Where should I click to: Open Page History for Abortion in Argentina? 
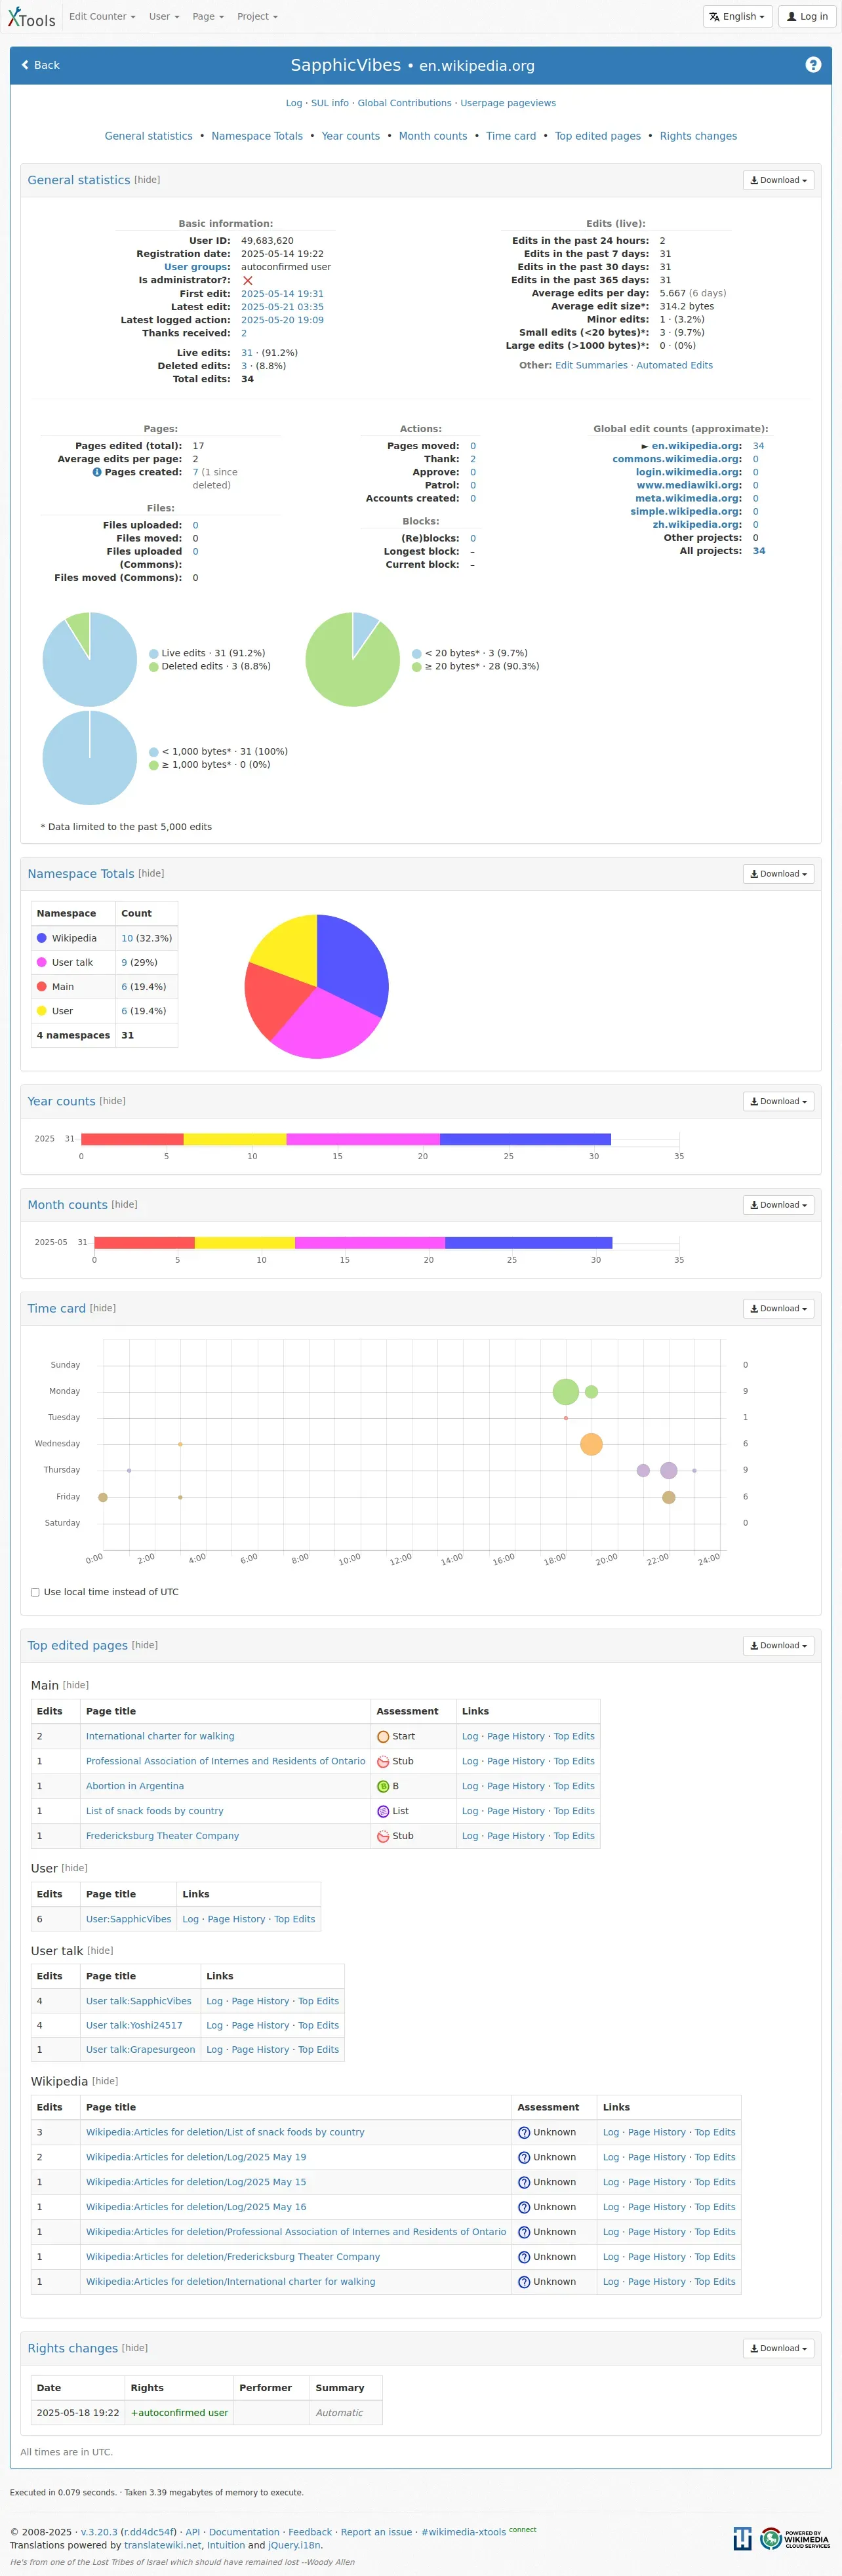click(516, 1786)
